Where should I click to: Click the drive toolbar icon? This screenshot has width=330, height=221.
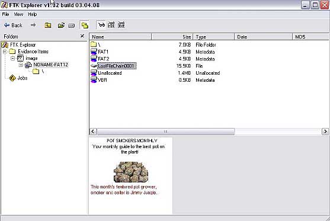coord(71,25)
